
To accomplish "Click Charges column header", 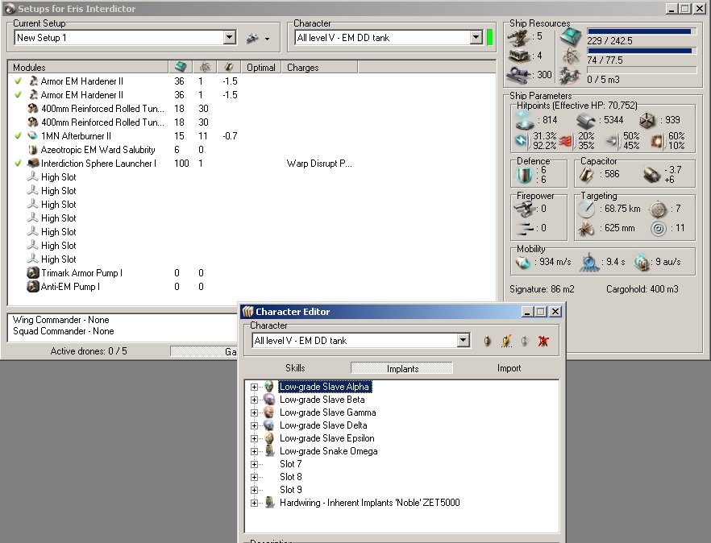I will (320, 67).
